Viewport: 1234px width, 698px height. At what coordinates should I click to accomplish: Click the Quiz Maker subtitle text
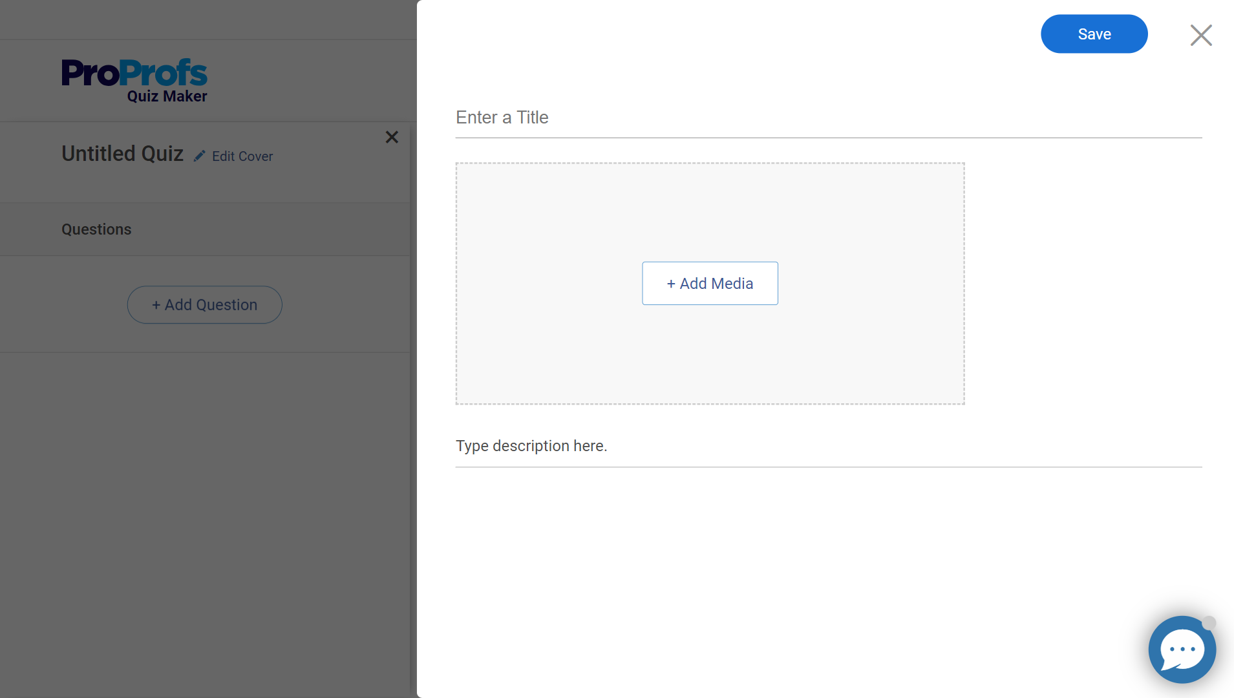167,96
